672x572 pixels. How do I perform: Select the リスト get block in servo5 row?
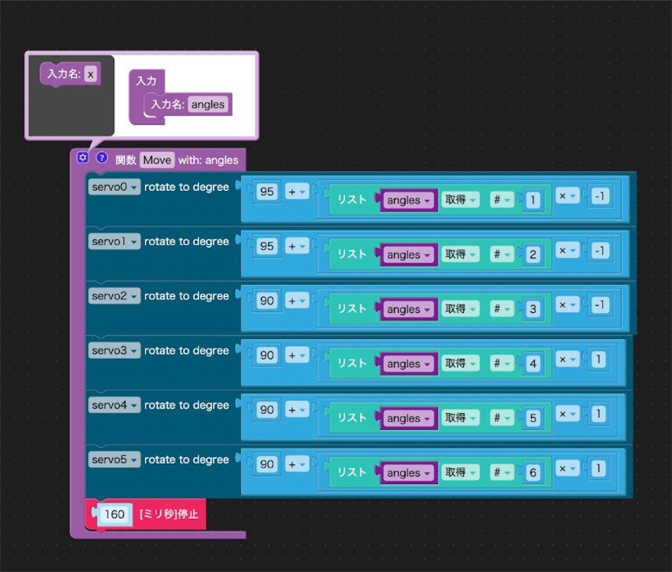click(352, 472)
